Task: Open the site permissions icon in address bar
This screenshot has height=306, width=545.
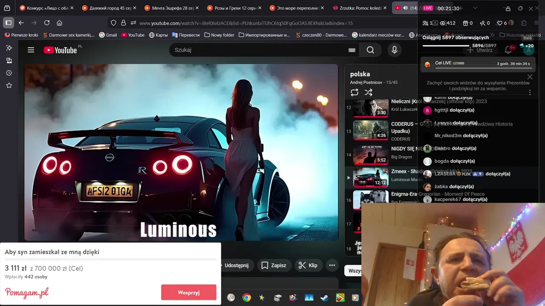Action: [133, 23]
